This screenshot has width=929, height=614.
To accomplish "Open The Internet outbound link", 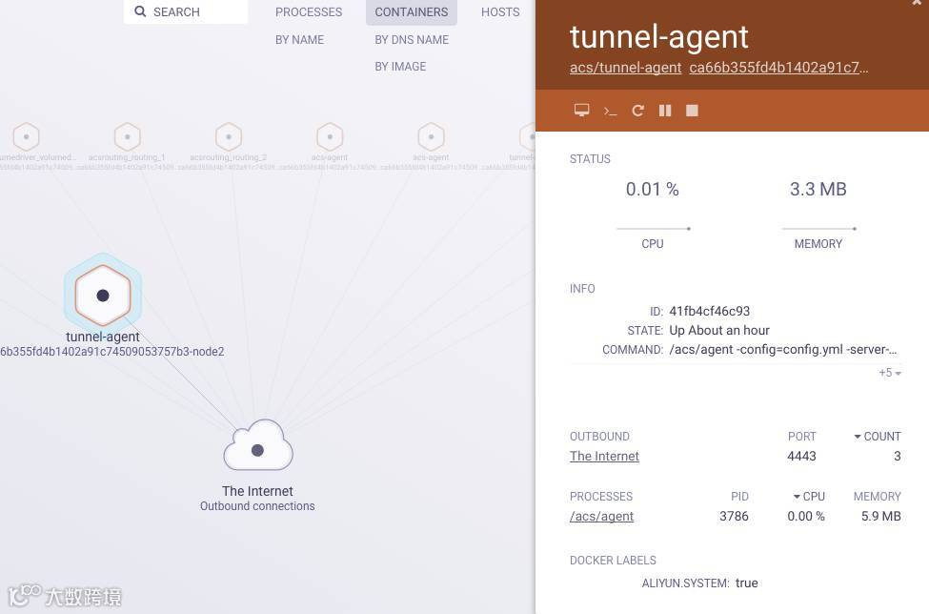I will coord(604,457).
